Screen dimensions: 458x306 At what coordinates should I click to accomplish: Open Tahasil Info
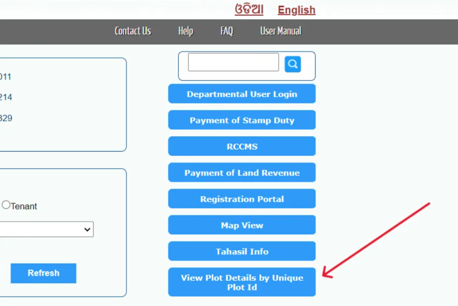click(x=242, y=251)
